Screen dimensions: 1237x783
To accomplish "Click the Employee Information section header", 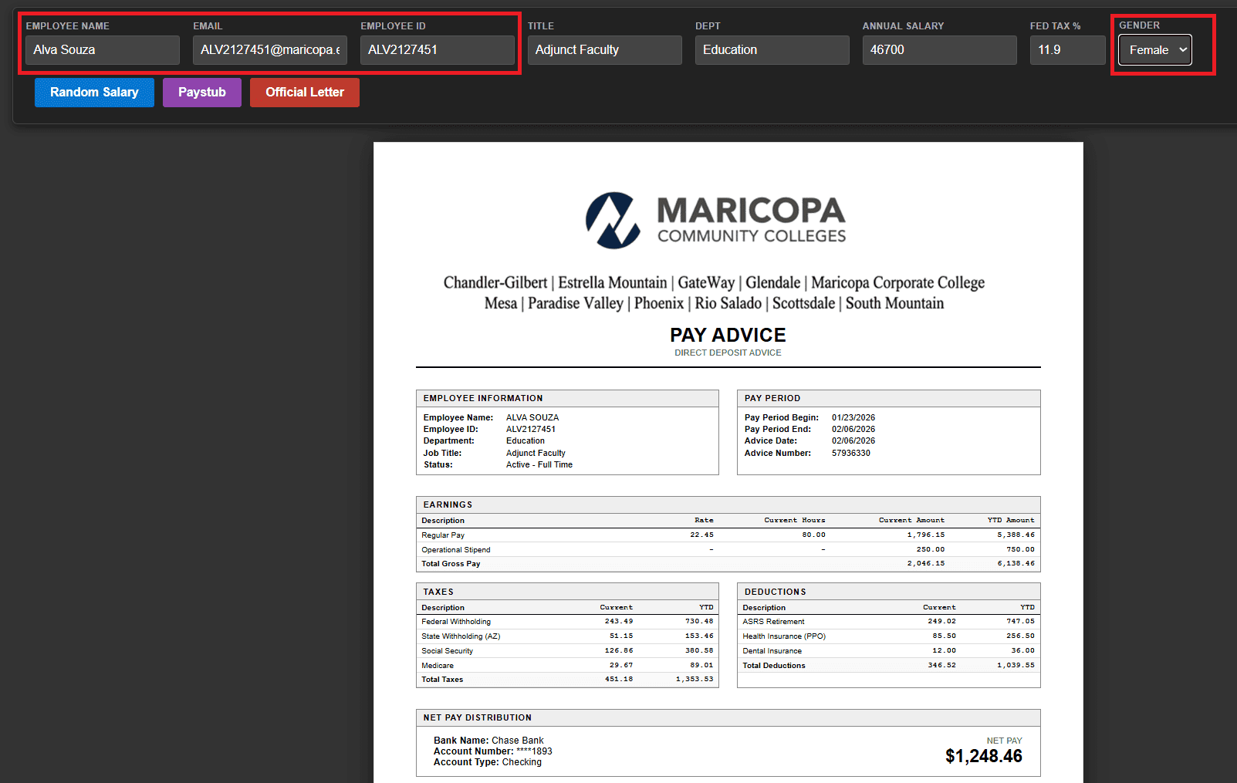I will [483, 398].
